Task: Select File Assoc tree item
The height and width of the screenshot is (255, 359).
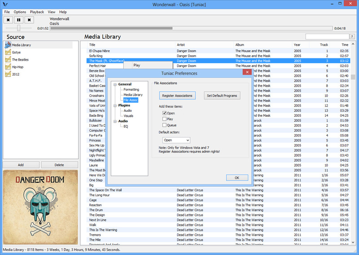Action: (131, 100)
